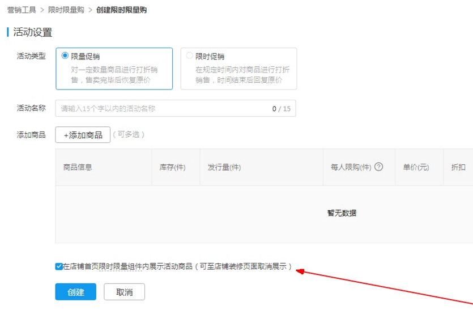Cancel with the 取消 button
This screenshot has width=473, height=310.
[x=124, y=292]
